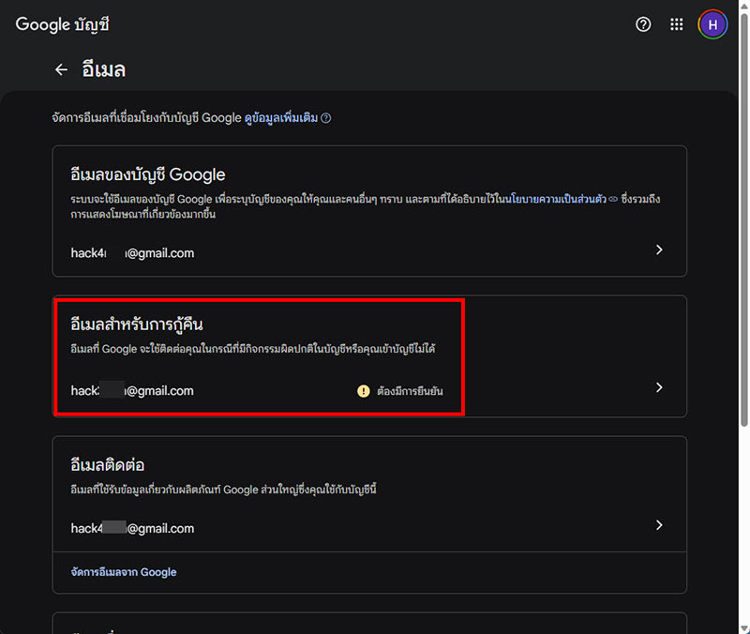The image size is (750, 634).
Task: Click the email address under อีเมลของบัญชี Google
Action: coord(132,253)
